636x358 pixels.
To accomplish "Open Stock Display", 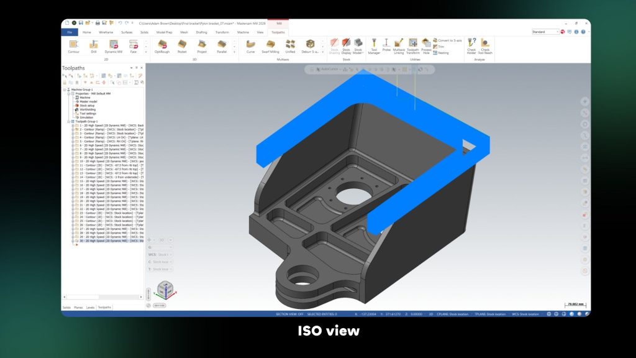I will click(347, 46).
